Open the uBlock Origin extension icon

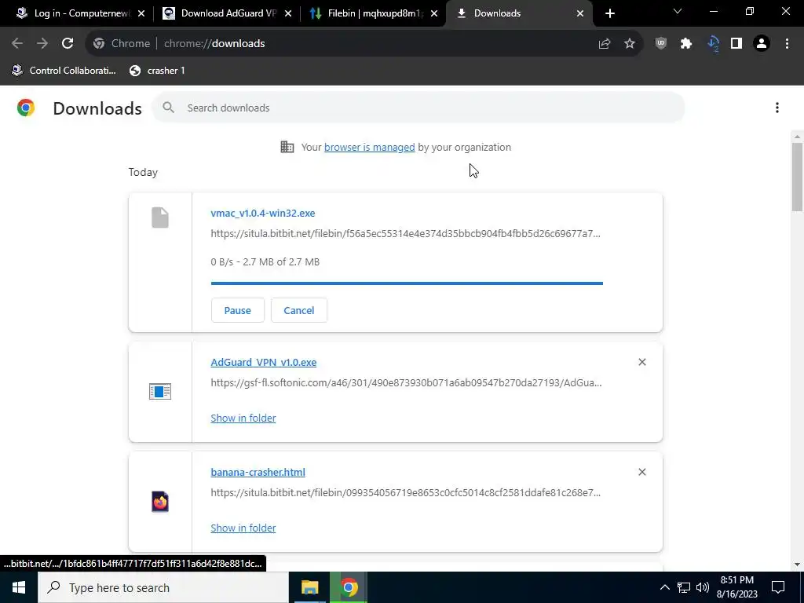661,44
